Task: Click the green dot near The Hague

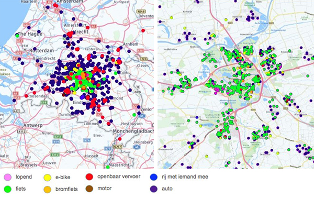Action: click(17, 36)
